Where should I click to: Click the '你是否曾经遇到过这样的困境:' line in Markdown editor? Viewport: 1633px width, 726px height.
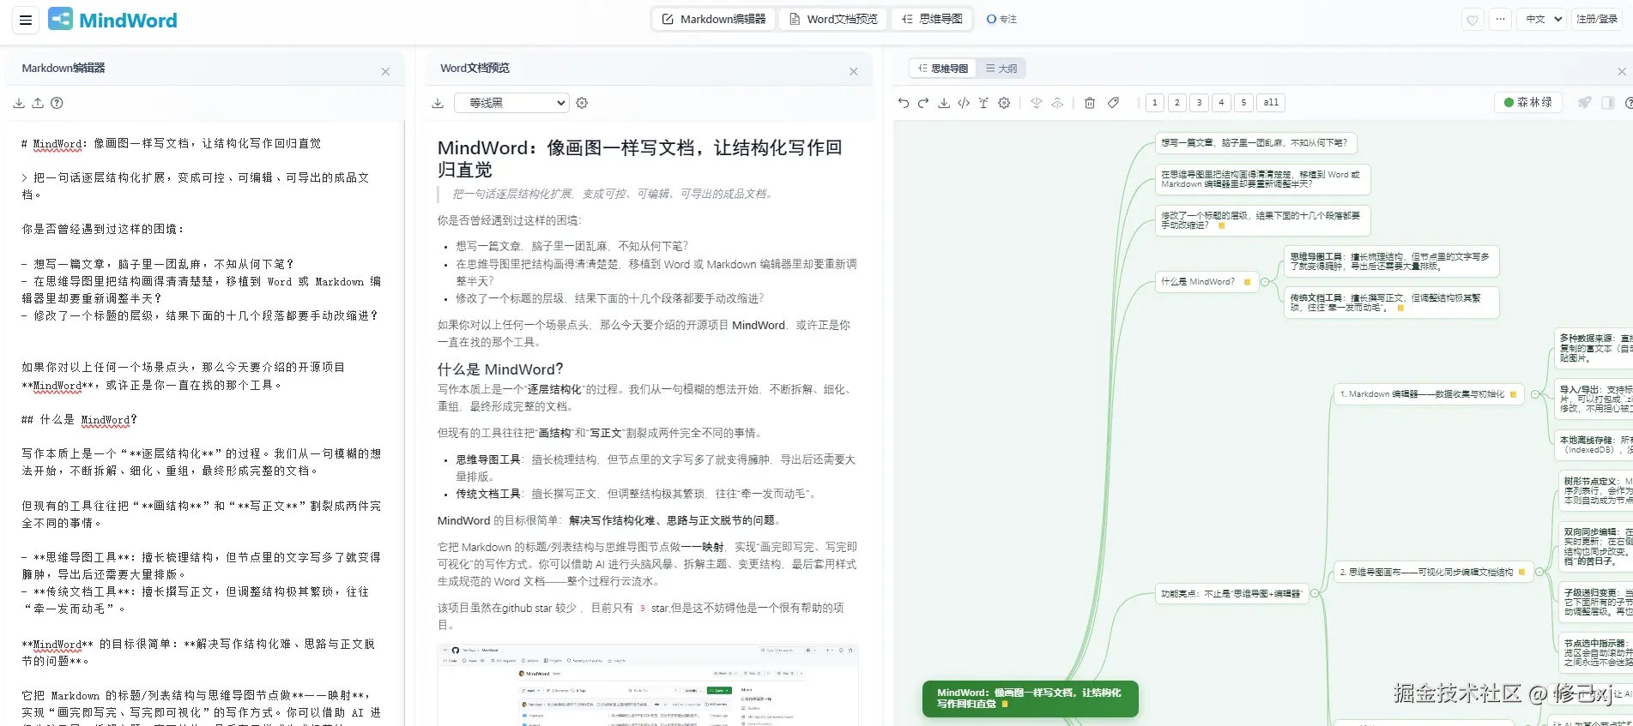tap(103, 229)
